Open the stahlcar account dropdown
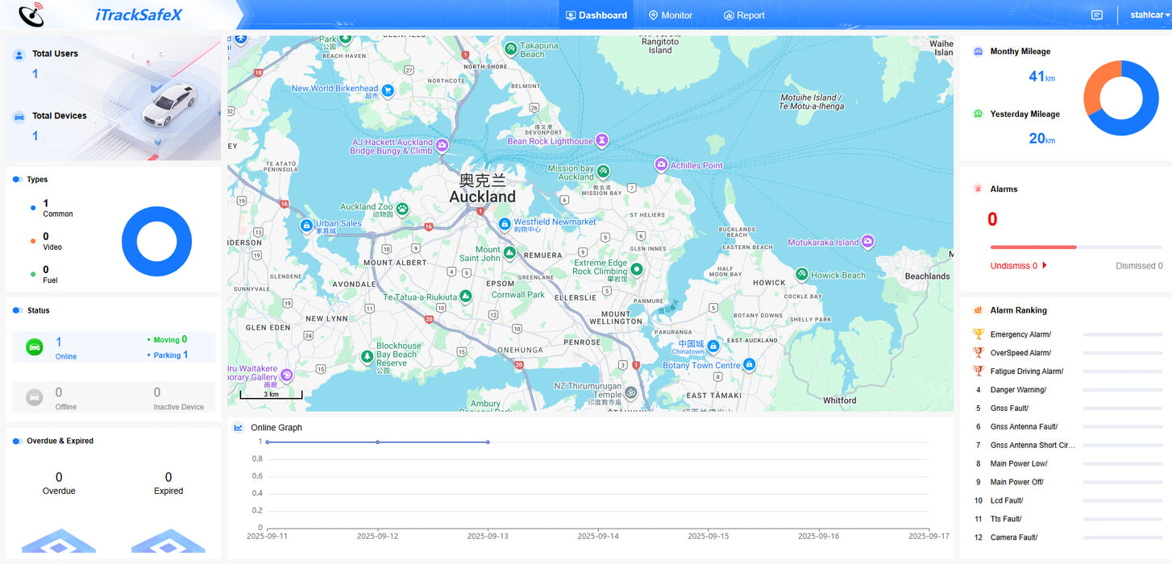 tap(1149, 15)
